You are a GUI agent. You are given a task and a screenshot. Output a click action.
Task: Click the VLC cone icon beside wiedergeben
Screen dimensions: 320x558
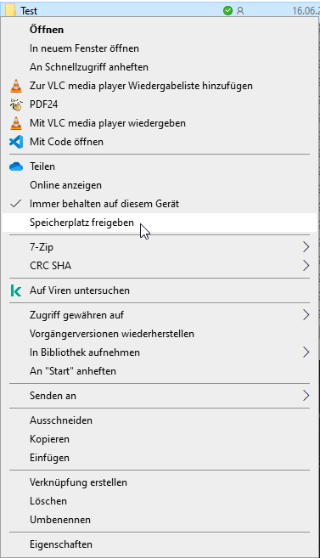click(15, 123)
